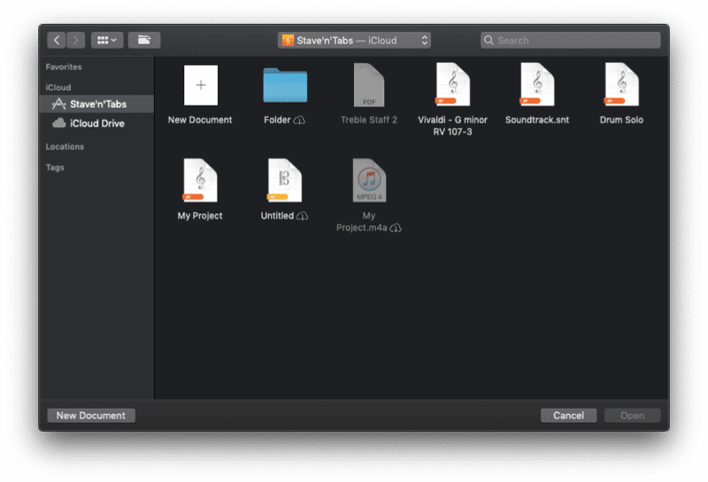The height and width of the screenshot is (482, 708).
Task: Click the cloud download icon beside Untitled
Action: [302, 216]
